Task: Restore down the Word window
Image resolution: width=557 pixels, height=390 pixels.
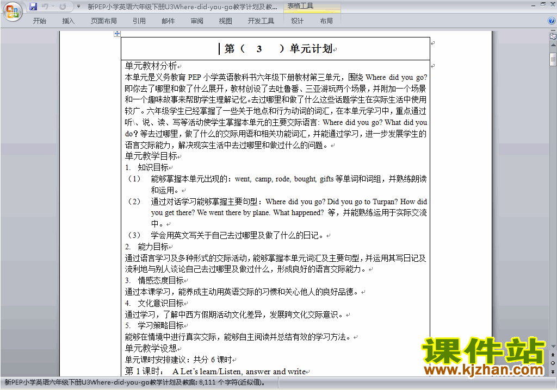Action: click(x=543, y=4)
